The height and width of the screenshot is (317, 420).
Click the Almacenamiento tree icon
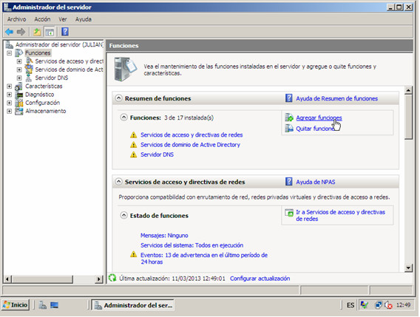18,111
